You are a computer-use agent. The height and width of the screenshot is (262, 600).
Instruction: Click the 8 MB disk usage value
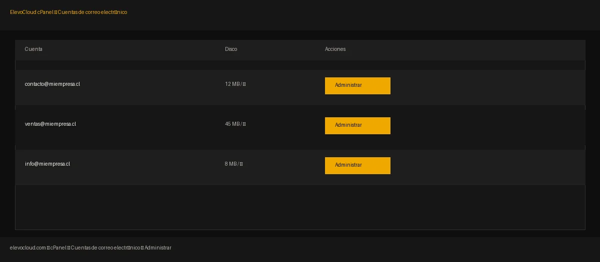pyautogui.click(x=234, y=164)
